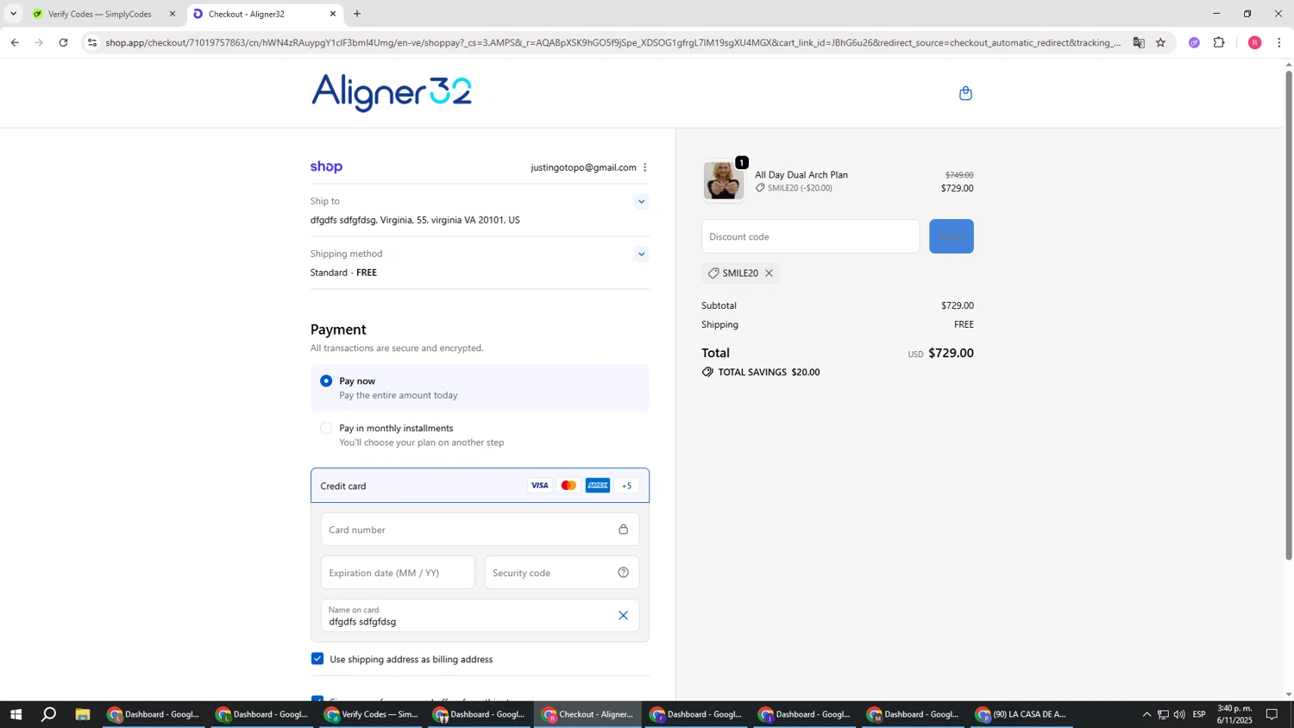Show hidden system tray icons

tap(1146, 714)
